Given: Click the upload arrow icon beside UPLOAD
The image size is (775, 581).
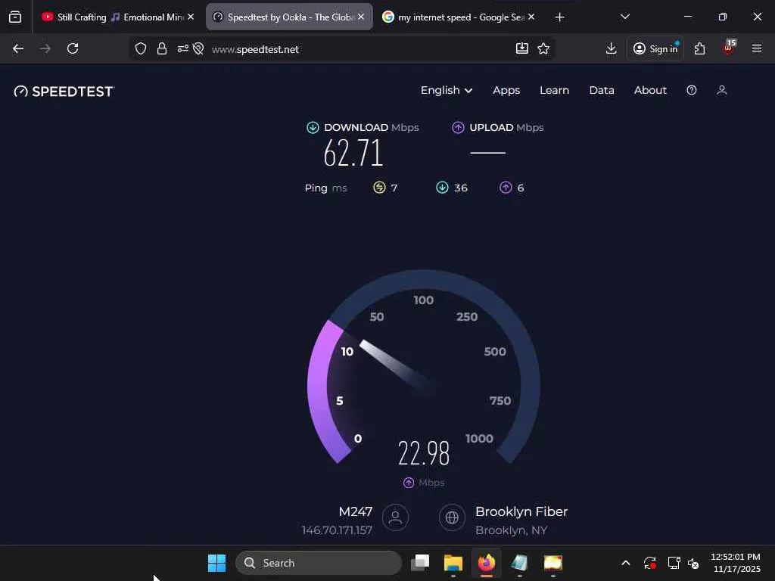Looking at the screenshot, I should click(x=458, y=127).
